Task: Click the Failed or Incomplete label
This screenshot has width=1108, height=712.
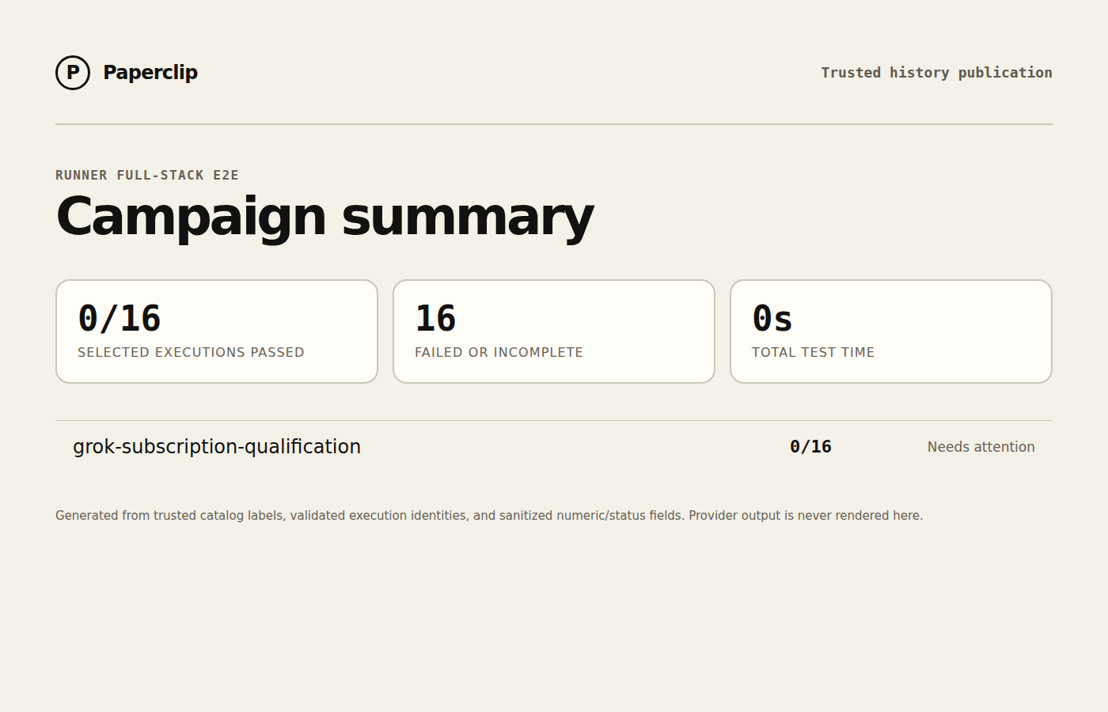Action: pos(499,352)
